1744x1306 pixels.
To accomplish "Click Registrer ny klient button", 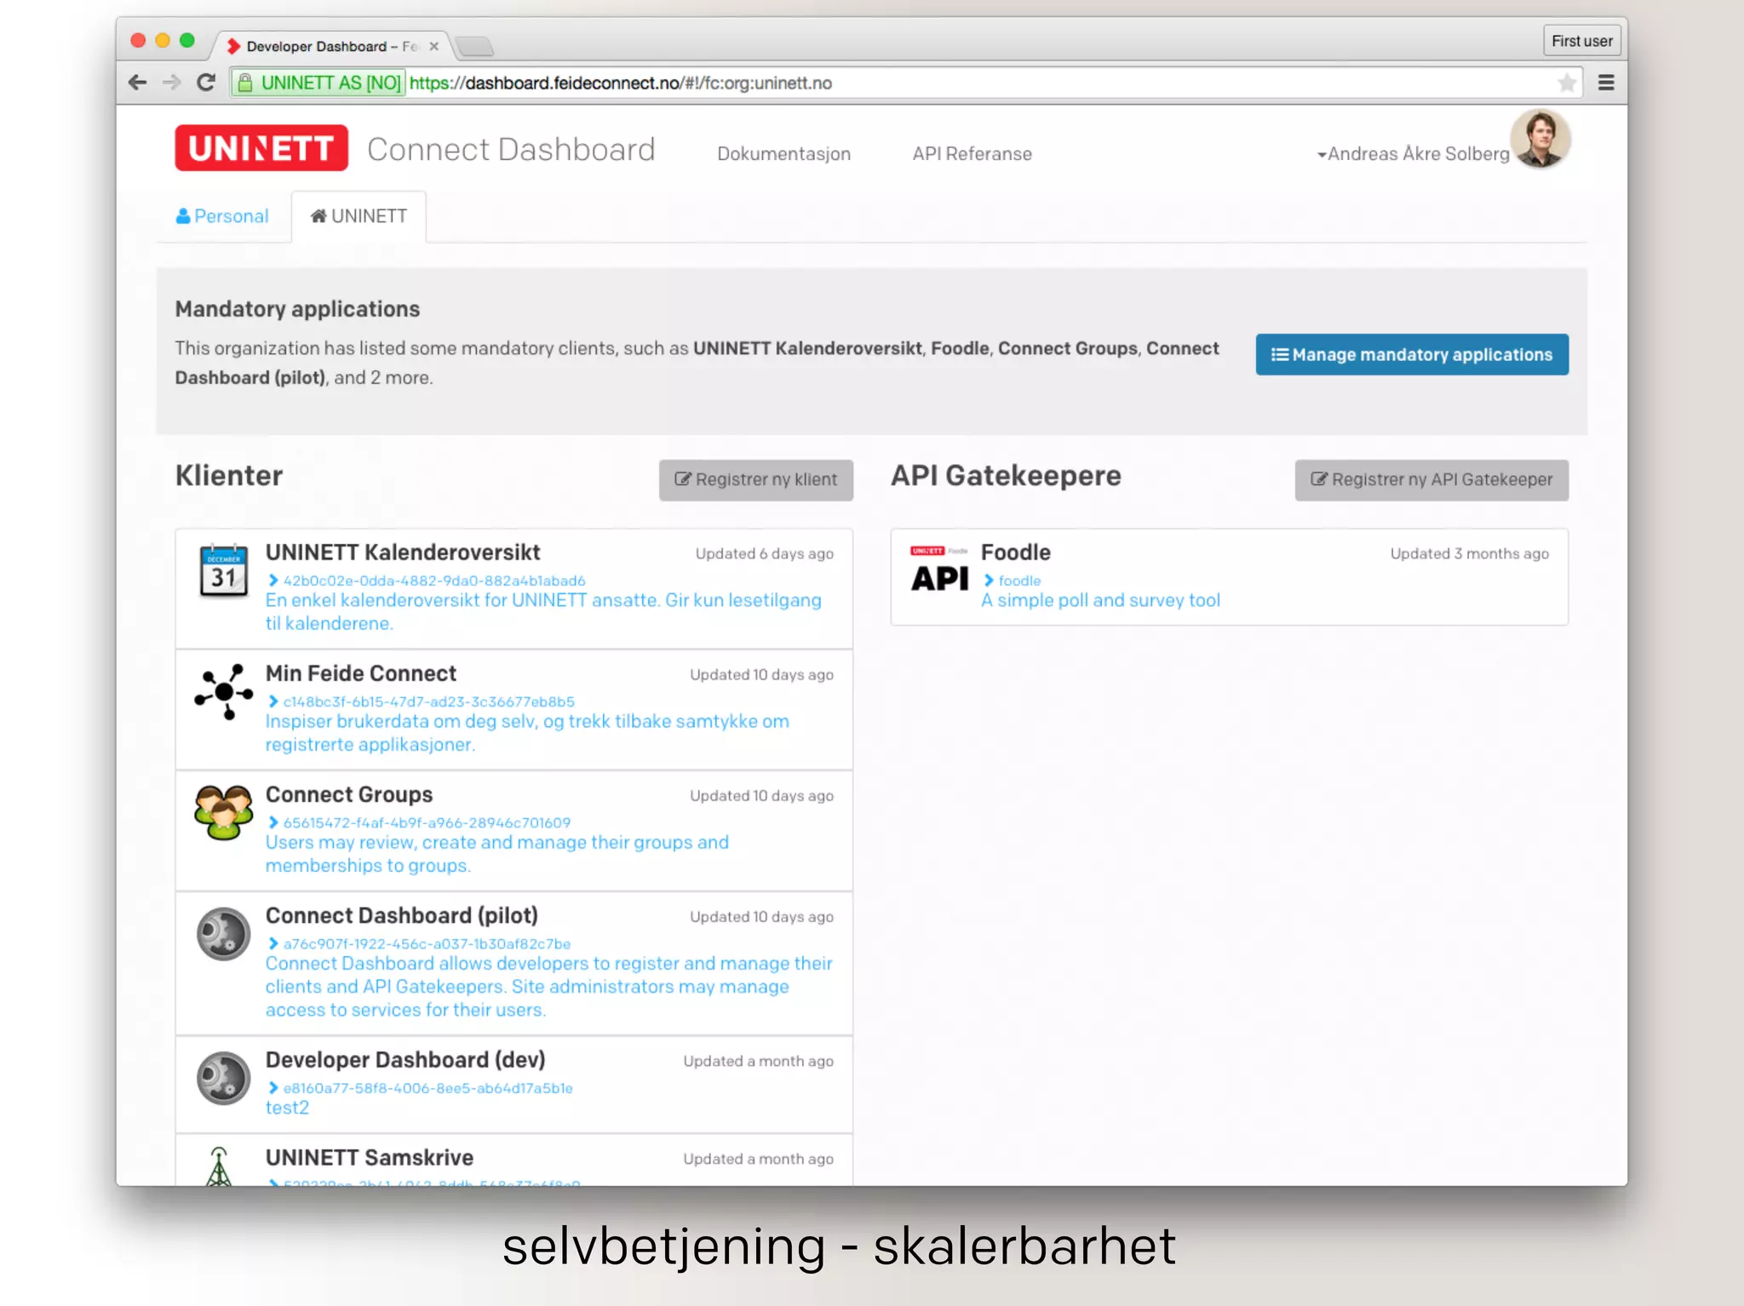I will pos(755,479).
